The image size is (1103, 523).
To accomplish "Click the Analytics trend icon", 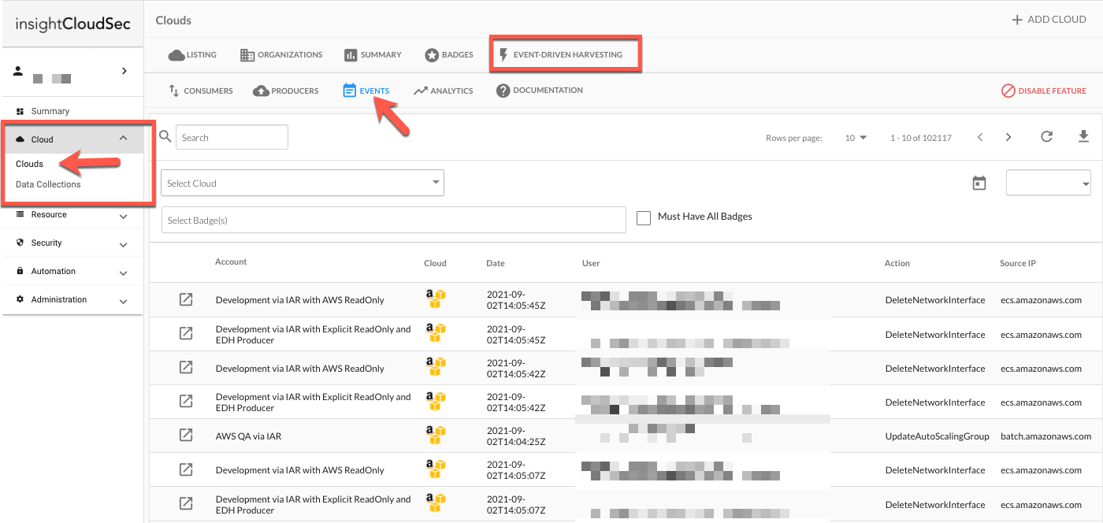I will [x=420, y=91].
